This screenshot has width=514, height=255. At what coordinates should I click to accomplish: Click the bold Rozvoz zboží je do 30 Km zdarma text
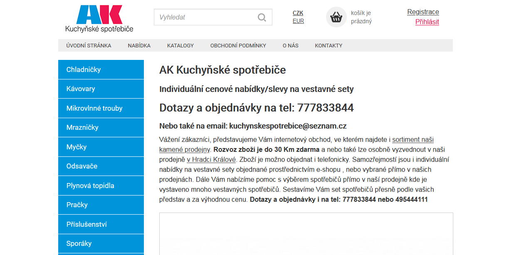pyautogui.click(x=267, y=149)
